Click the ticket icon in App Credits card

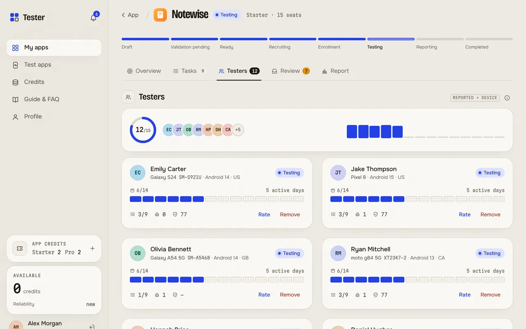[x=19, y=248]
